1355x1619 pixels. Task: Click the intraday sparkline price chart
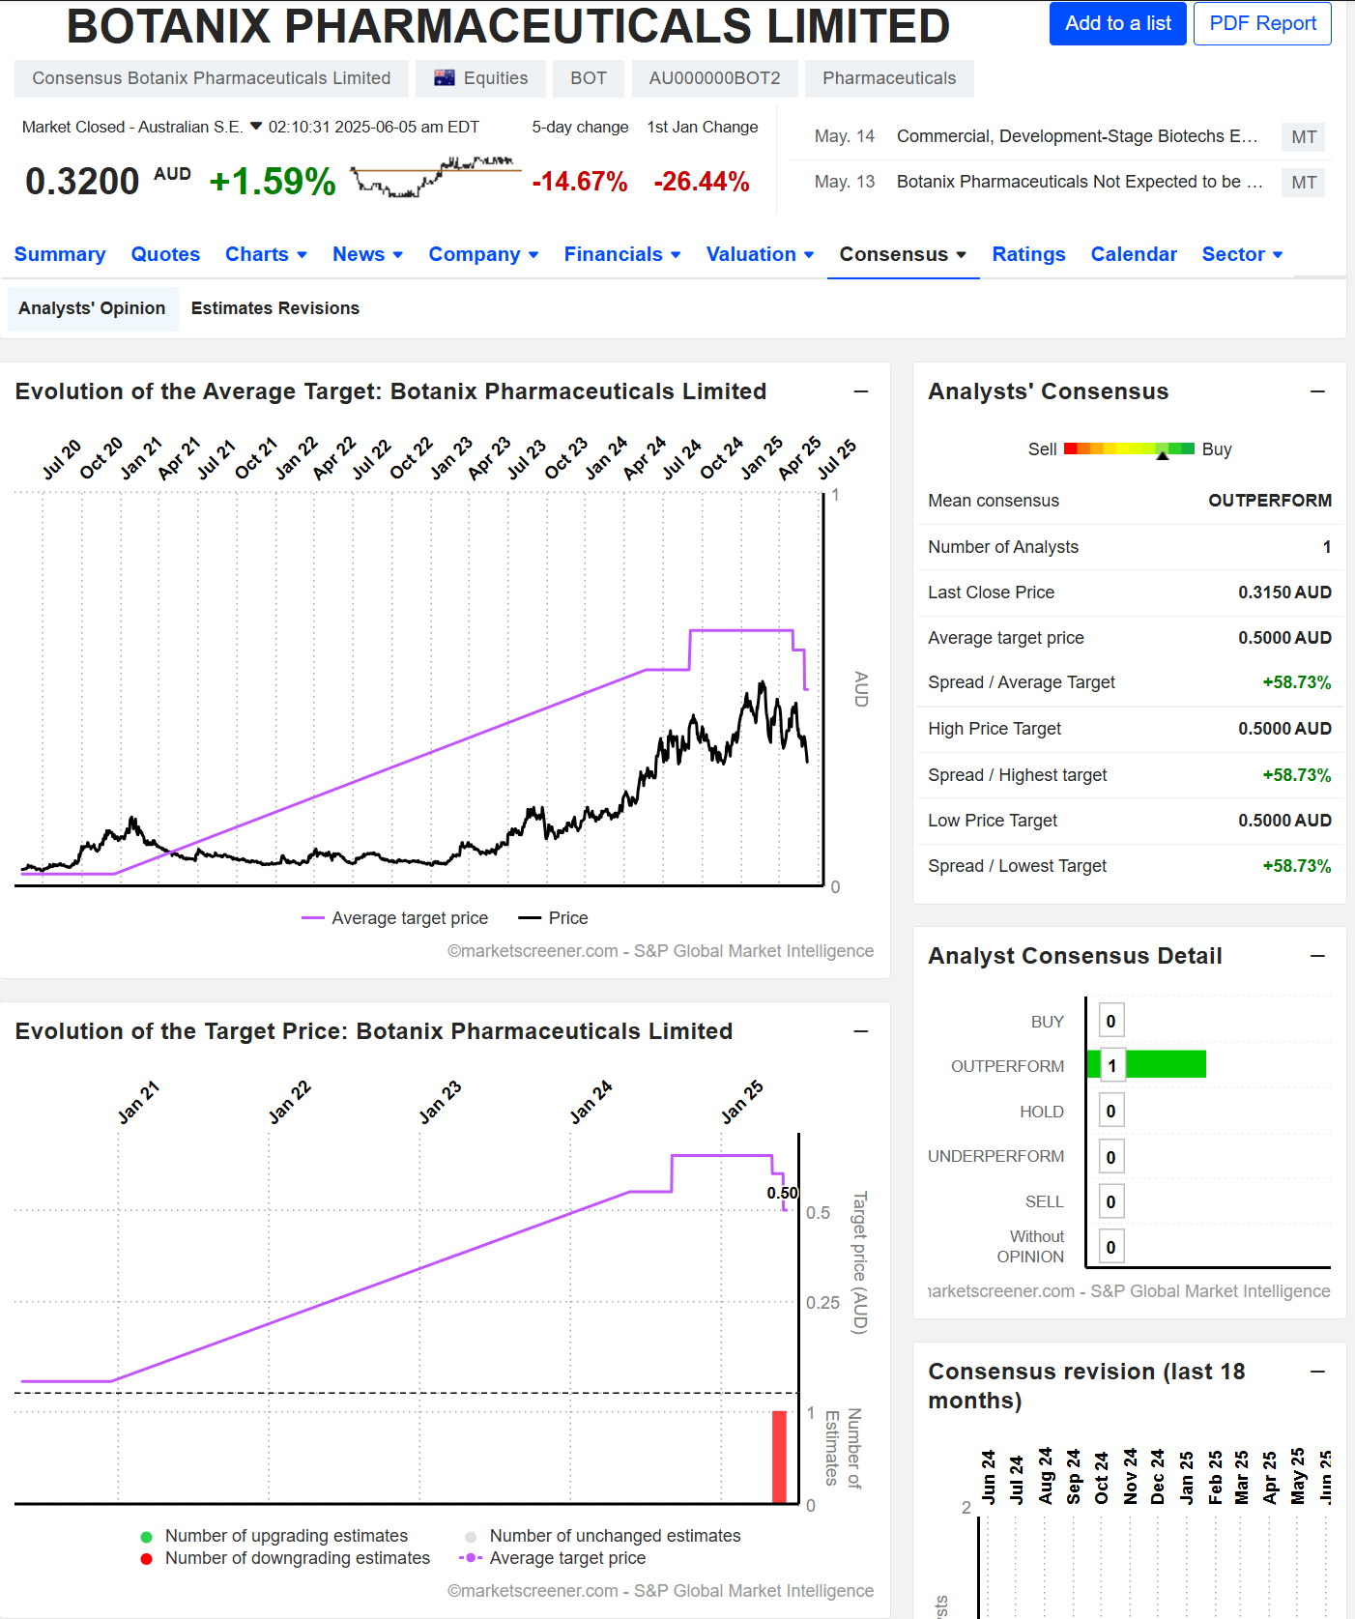click(x=434, y=177)
